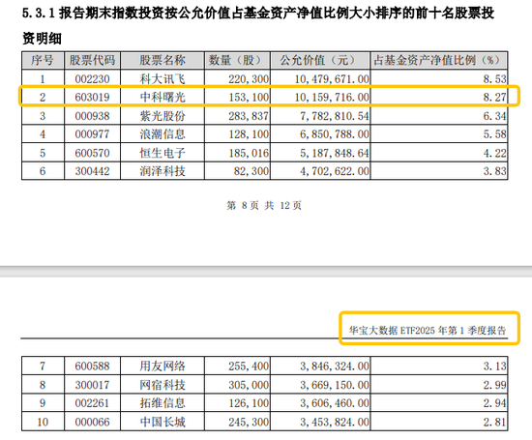This screenshot has width=532, height=440.
Task: Click fair value 5,187,848.64
Action: pos(335,153)
